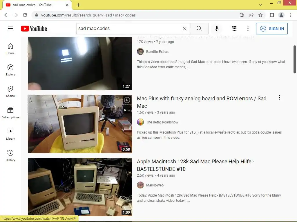Open the tab search chevron

tap(261, 5)
